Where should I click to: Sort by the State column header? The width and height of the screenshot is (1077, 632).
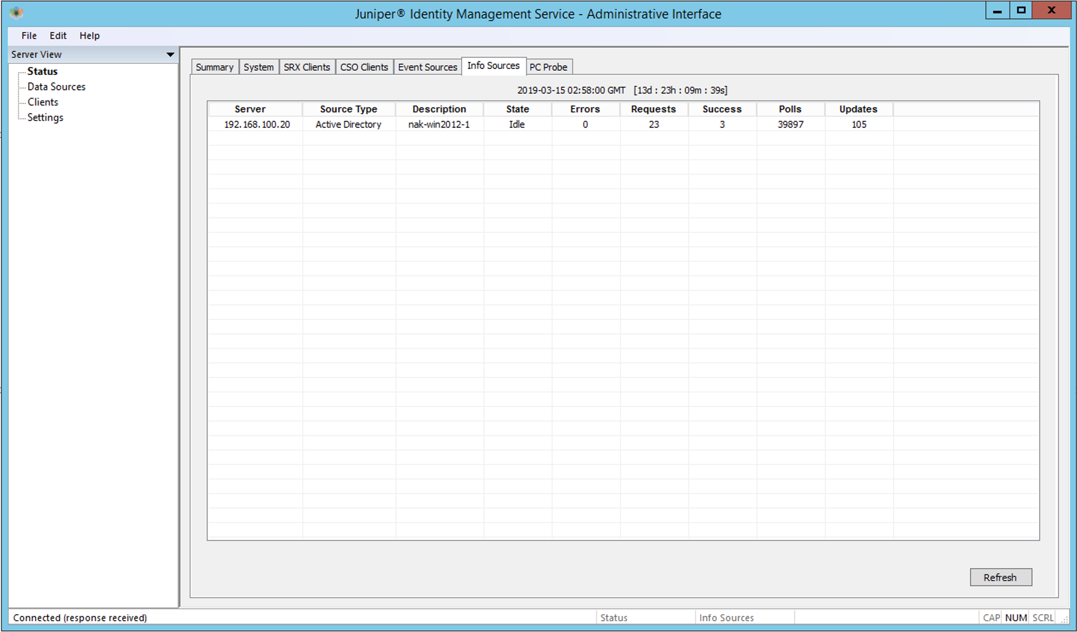pos(518,109)
